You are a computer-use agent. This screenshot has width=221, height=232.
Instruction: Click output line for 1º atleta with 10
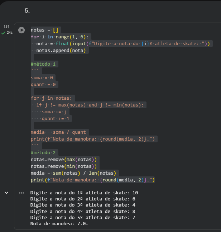coord(84,193)
